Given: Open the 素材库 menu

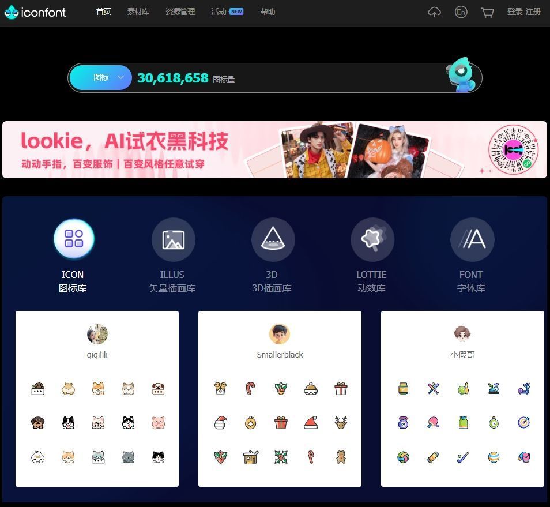Looking at the screenshot, I should pos(138,12).
